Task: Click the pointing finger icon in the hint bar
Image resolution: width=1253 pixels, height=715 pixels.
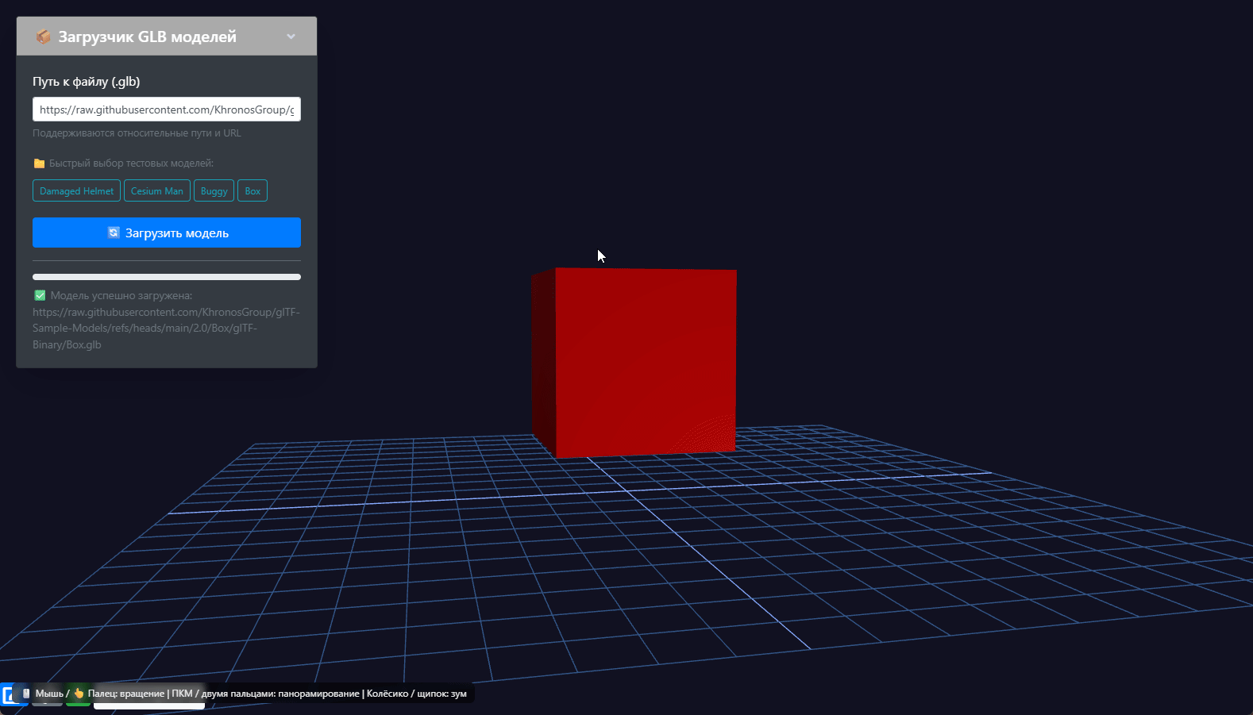Action: point(79,694)
